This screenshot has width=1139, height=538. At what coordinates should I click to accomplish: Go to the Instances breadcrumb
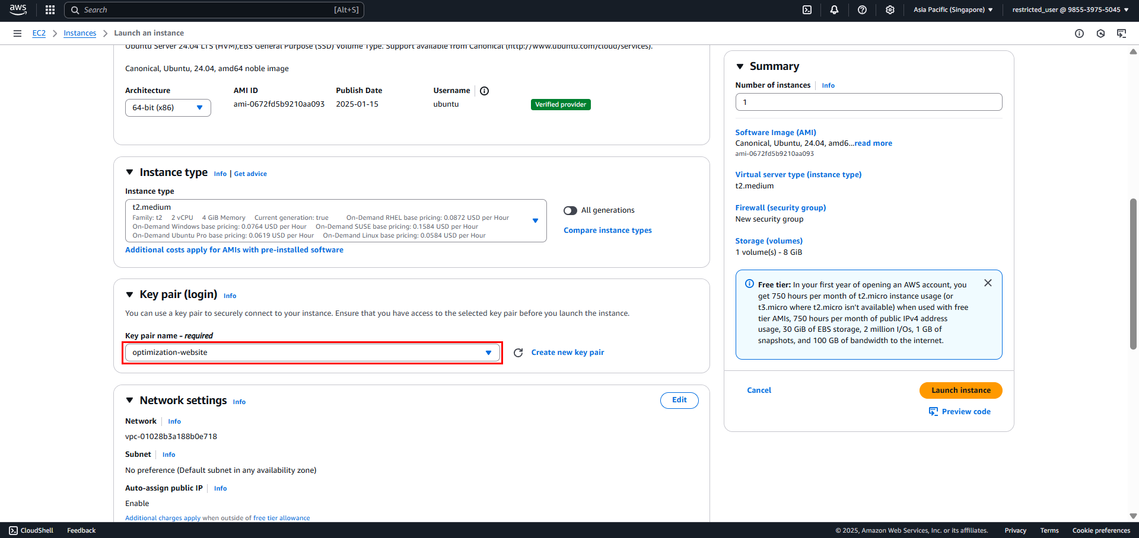point(80,33)
